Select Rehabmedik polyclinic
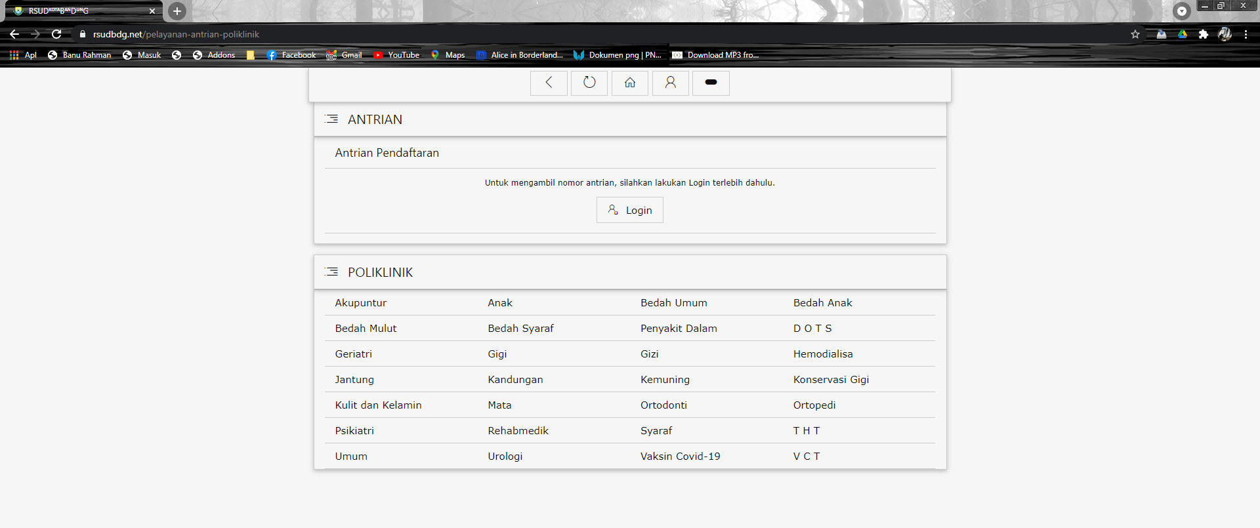The width and height of the screenshot is (1260, 528). point(518,431)
